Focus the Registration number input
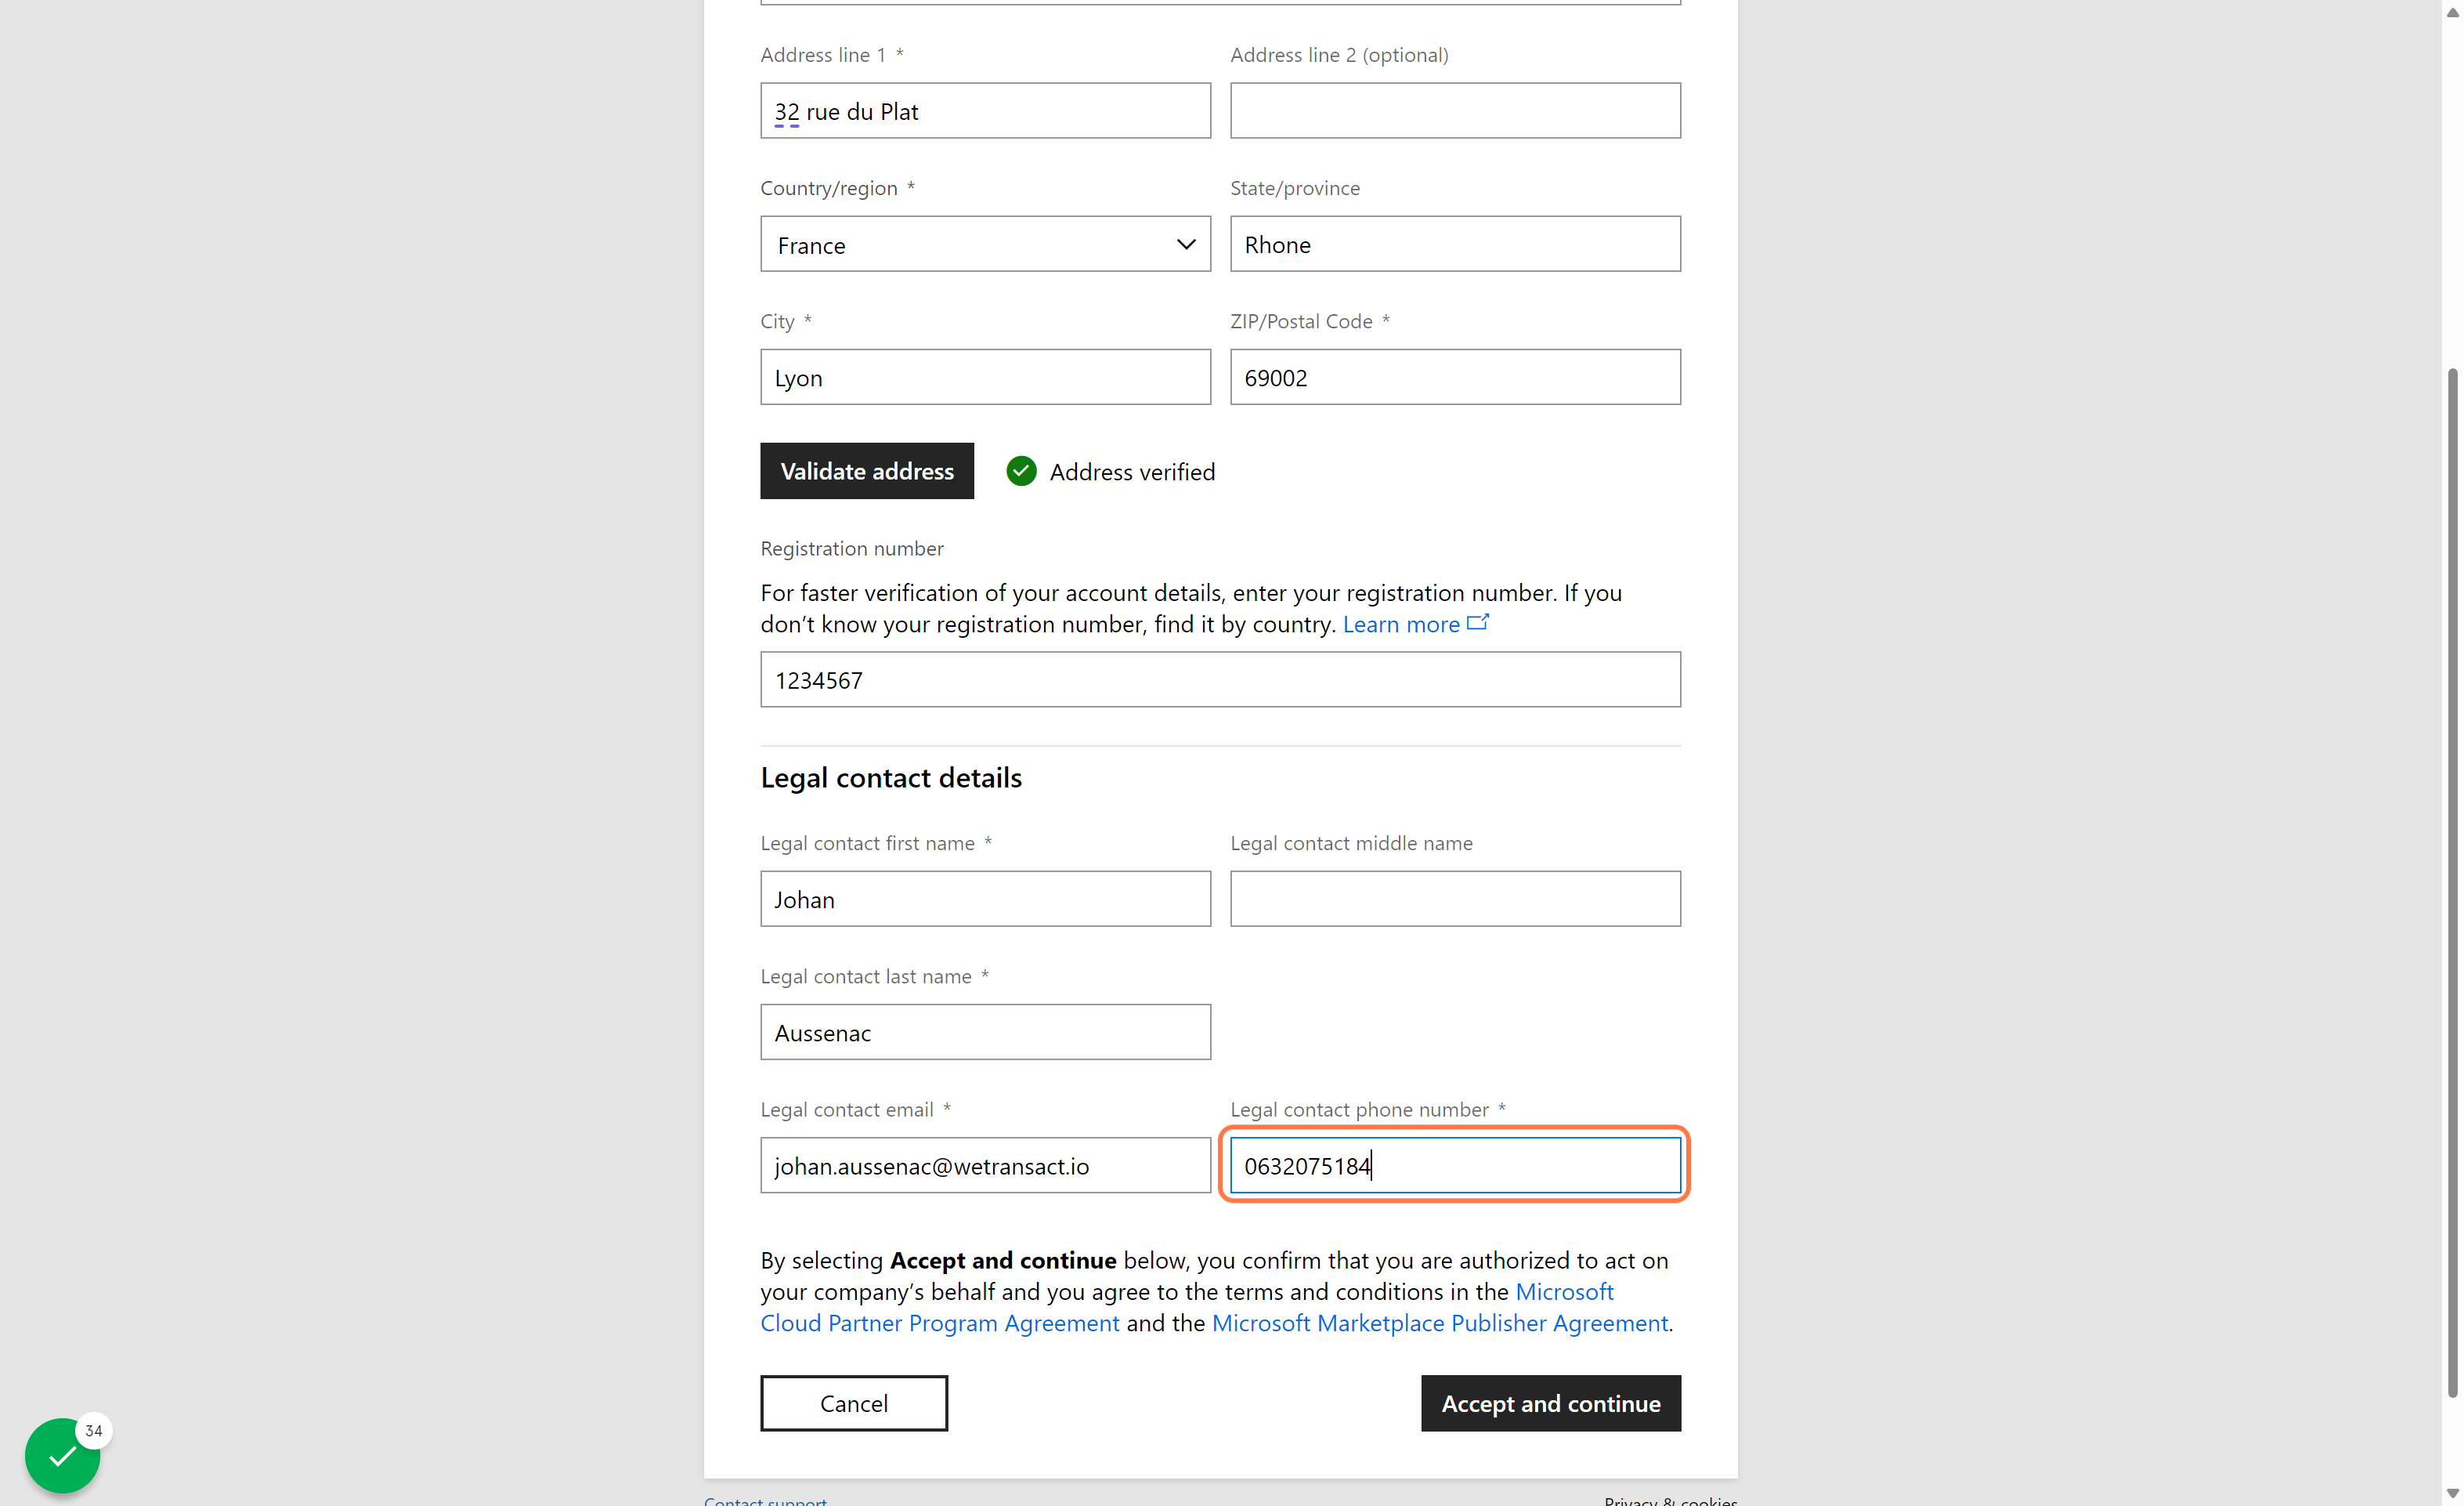 [1220, 679]
